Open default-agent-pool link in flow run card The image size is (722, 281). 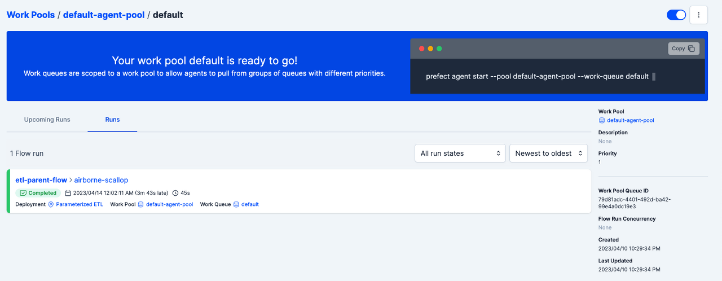point(169,204)
